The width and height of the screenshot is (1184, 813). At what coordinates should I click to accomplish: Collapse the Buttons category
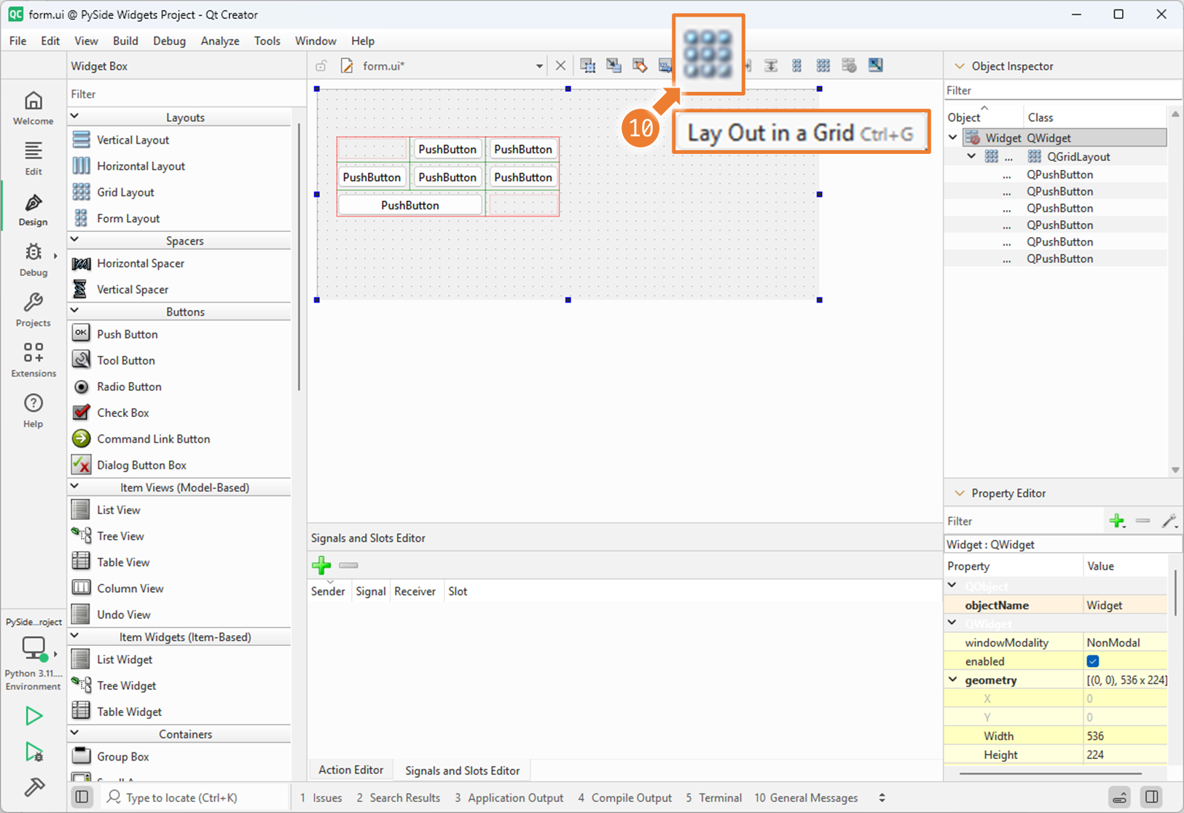pos(75,311)
